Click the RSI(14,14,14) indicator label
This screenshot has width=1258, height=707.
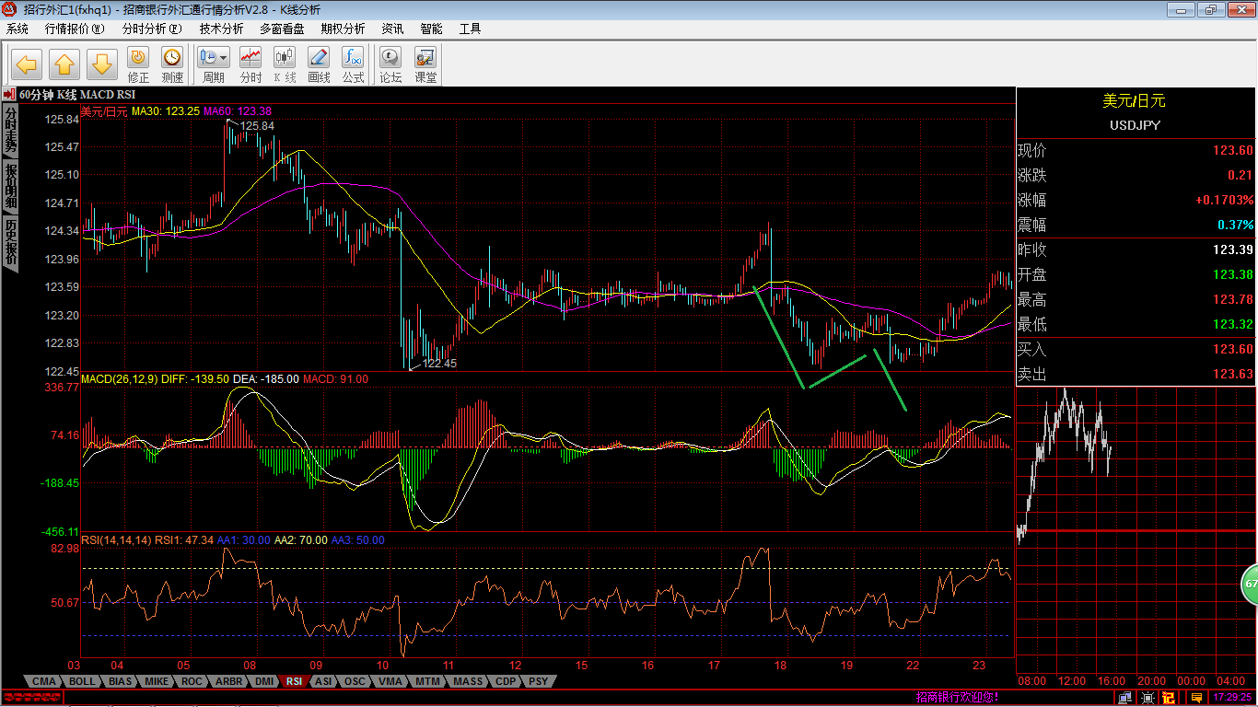tap(116, 540)
